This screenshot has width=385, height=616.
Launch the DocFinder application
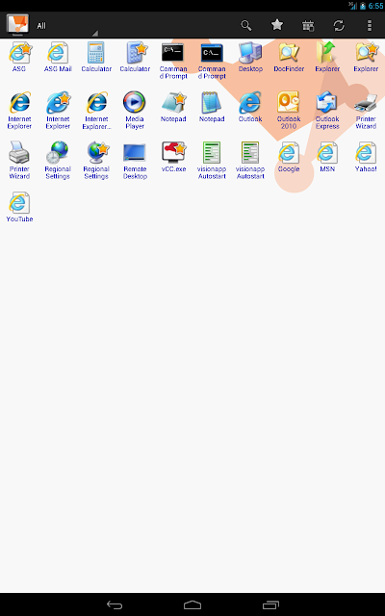point(289,57)
